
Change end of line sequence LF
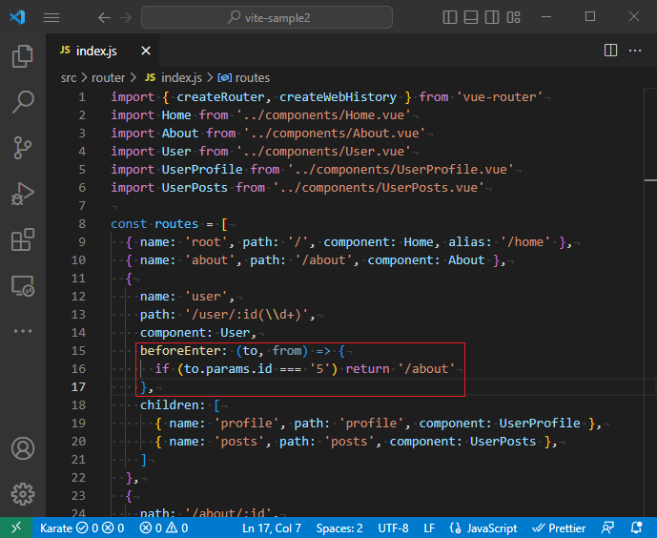point(429,528)
